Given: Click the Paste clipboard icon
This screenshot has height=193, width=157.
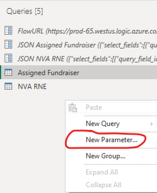Looking at the screenshot, I should pos(73,107).
